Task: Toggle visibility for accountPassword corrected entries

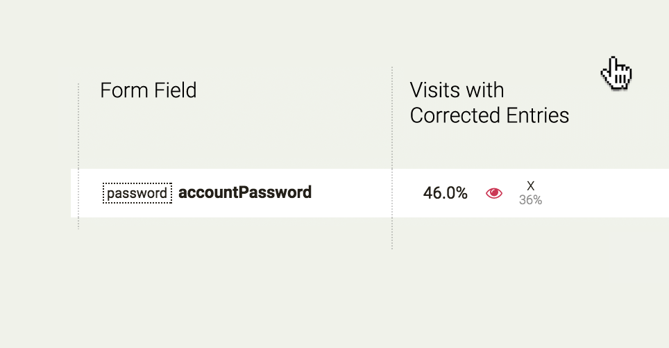Action: (494, 193)
